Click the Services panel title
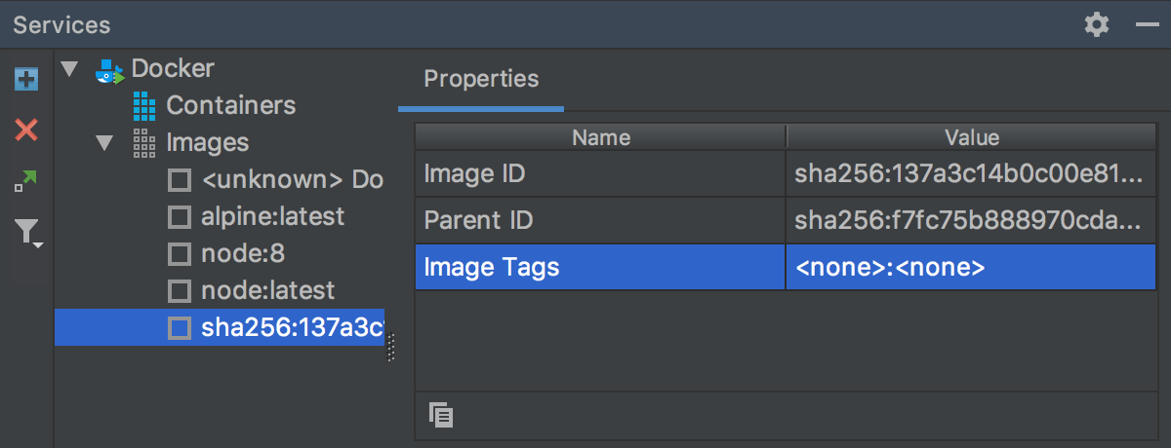The image size is (1171, 448). click(61, 24)
